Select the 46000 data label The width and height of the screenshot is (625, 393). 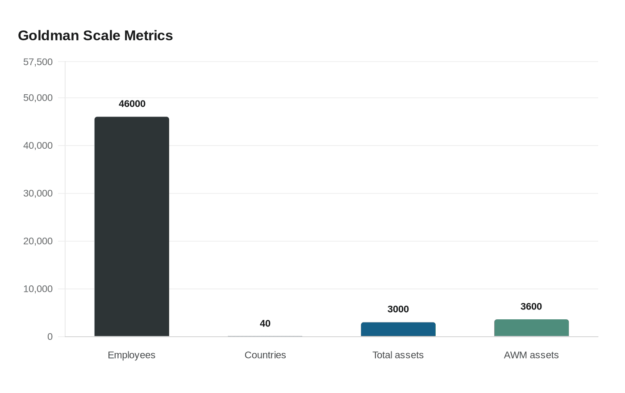[x=132, y=104]
